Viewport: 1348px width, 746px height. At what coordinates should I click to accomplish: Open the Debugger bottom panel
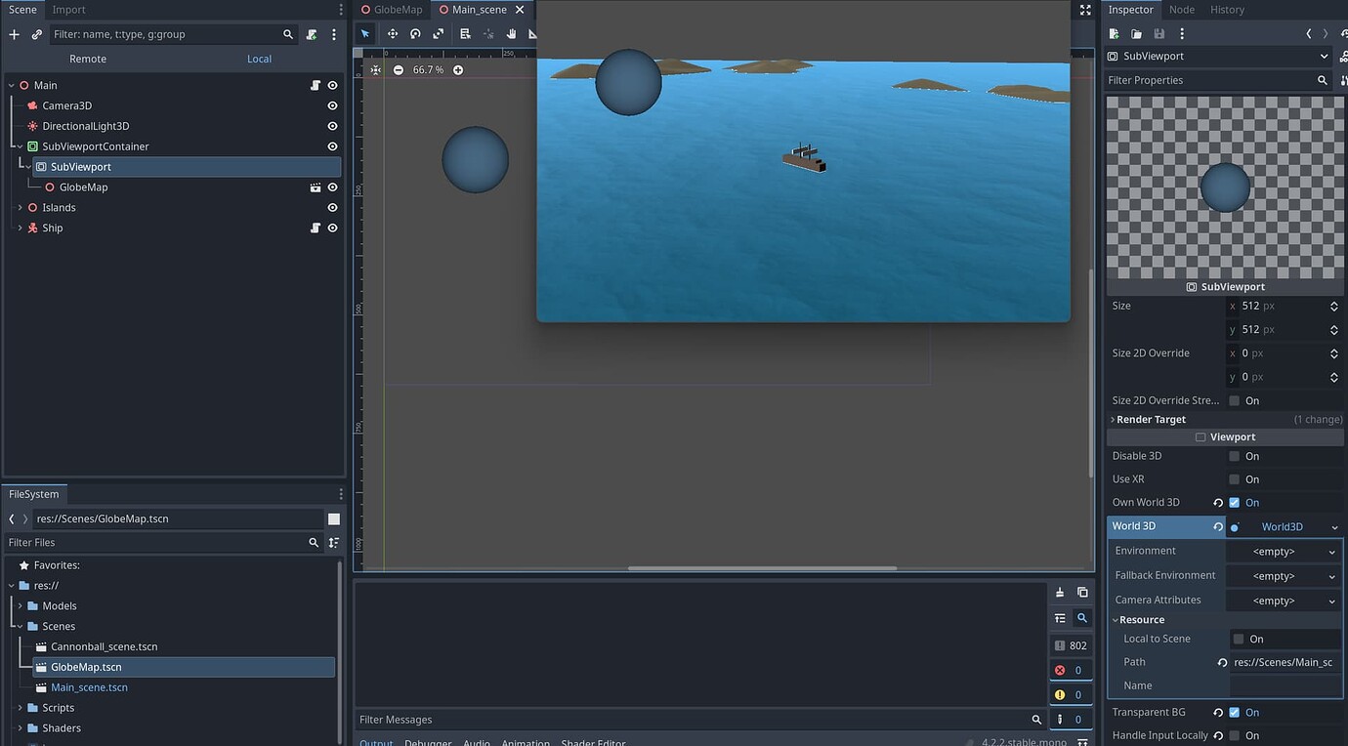[428, 742]
